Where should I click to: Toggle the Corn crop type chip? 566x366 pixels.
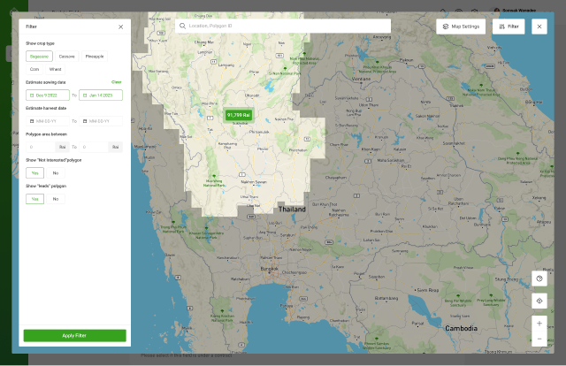pos(34,69)
